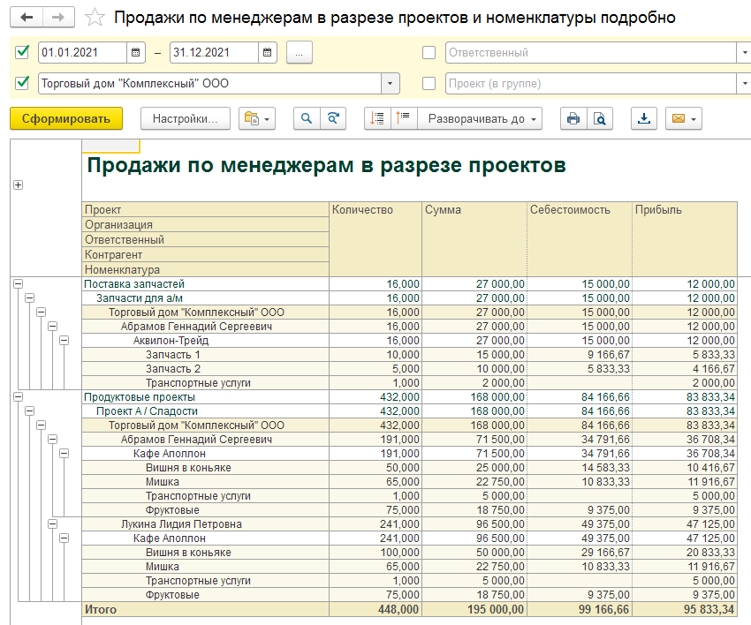The height and width of the screenshot is (625, 751).
Task: Open the organization dropdown list
Action: tap(390, 84)
